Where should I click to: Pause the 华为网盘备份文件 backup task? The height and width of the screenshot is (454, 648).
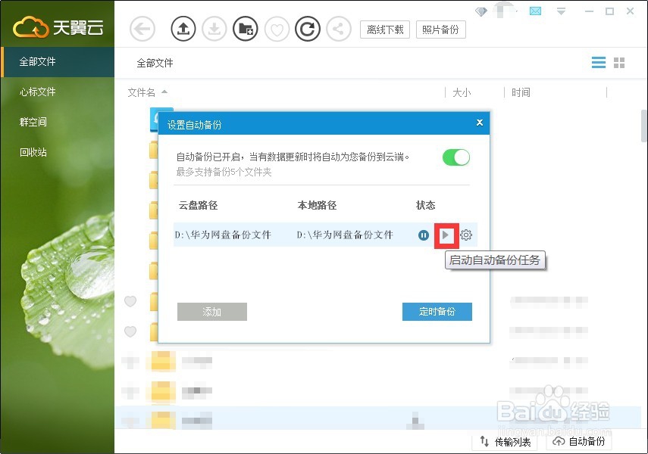click(x=424, y=235)
